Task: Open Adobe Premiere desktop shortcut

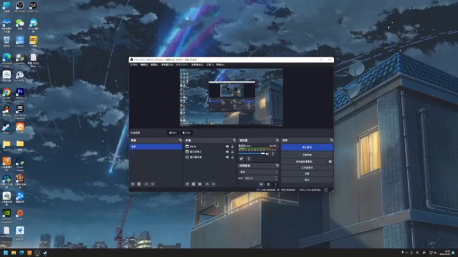Action: tap(20, 95)
